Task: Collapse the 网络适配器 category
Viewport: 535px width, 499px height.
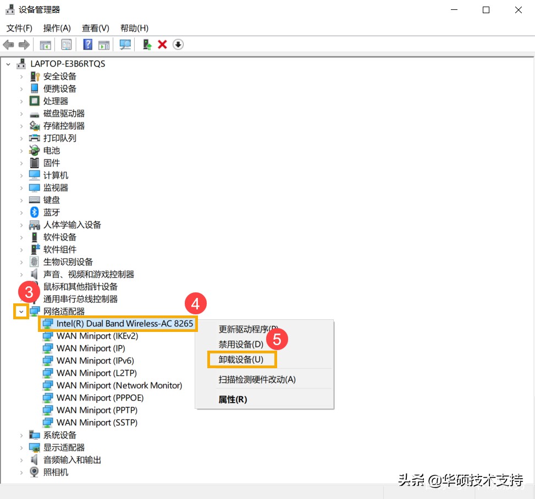Action: 20,311
